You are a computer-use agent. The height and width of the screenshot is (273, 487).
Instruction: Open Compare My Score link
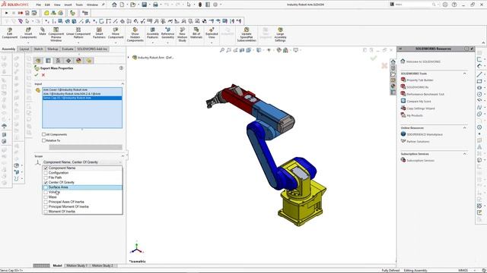[x=419, y=101]
